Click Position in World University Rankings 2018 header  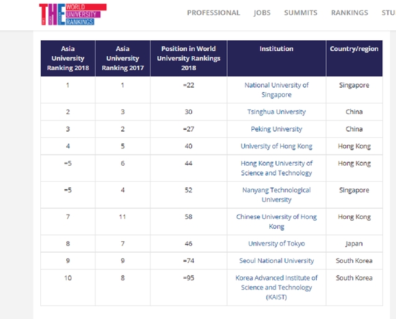(188, 58)
